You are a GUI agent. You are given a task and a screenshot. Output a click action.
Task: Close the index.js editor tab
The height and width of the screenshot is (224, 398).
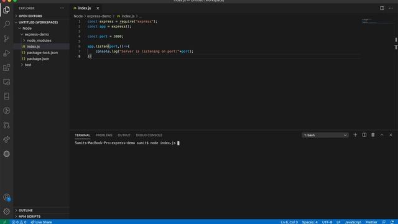pyautogui.click(x=98, y=8)
